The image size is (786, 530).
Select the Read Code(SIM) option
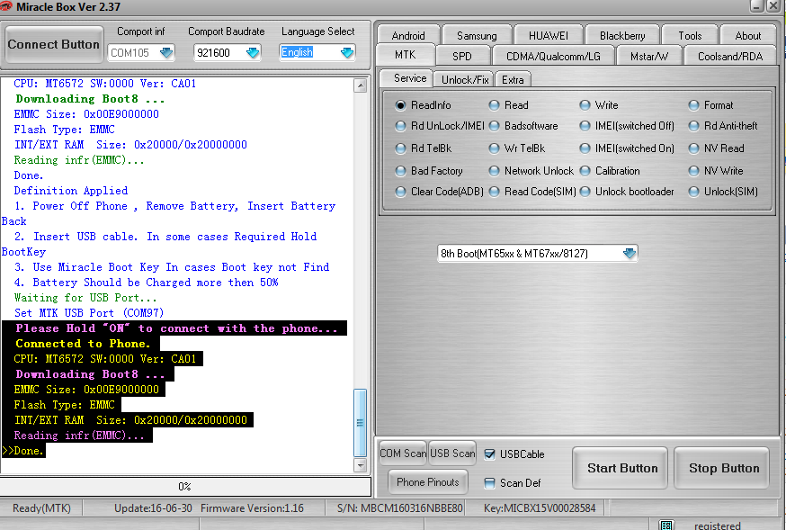coord(494,192)
